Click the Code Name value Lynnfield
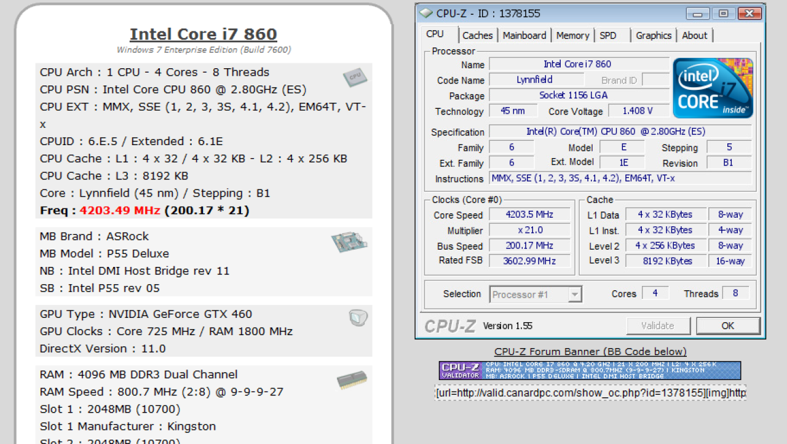Image resolution: width=787 pixels, height=444 pixels. click(x=536, y=80)
